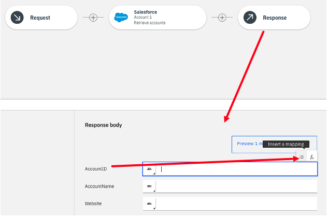
Task: Open AccountName abc type dropdown
Action: click(149, 186)
